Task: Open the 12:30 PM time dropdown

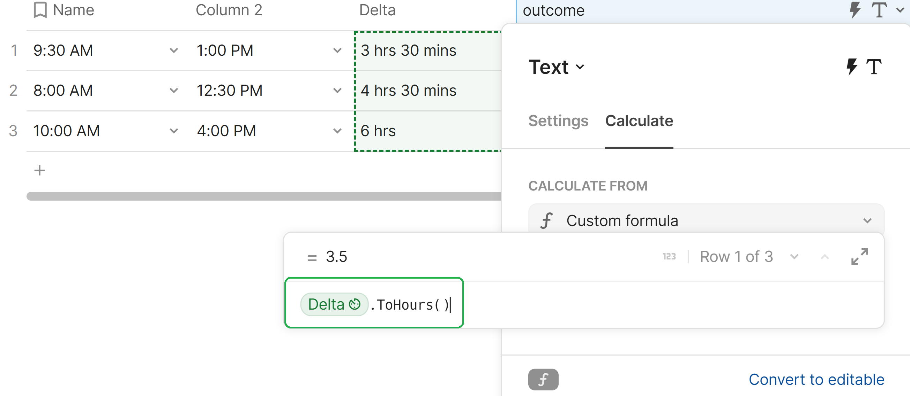Action: [337, 91]
